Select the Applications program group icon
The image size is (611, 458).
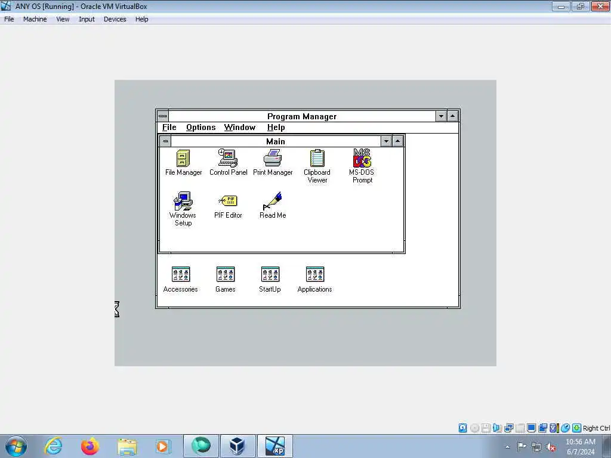coord(315,280)
